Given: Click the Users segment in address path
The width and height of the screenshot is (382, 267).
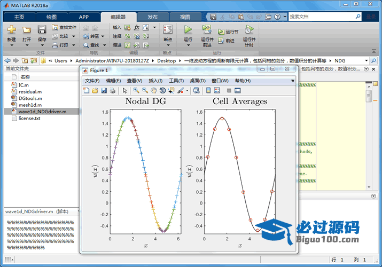Looking at the screenshot, I should (x=61, y=60).
